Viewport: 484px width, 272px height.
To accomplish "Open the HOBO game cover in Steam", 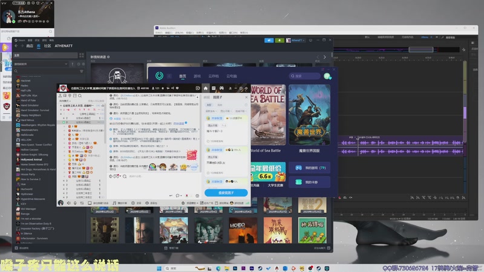I will click(x=243, y=230).
